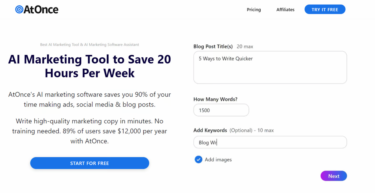Uncheck the Add images checkbox
Viewport: 375px width, 193px height.
pos(198,160)
